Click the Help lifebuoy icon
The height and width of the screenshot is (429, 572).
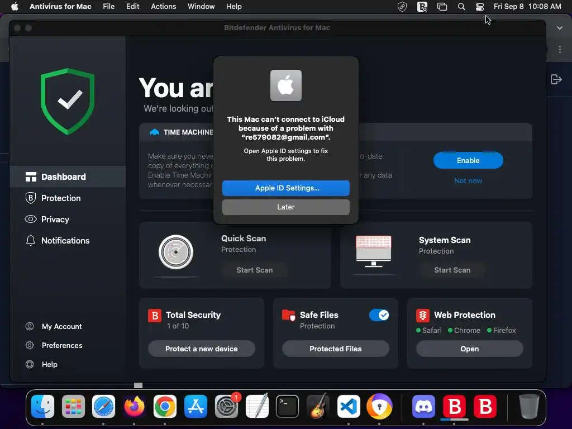click(30, 364)
